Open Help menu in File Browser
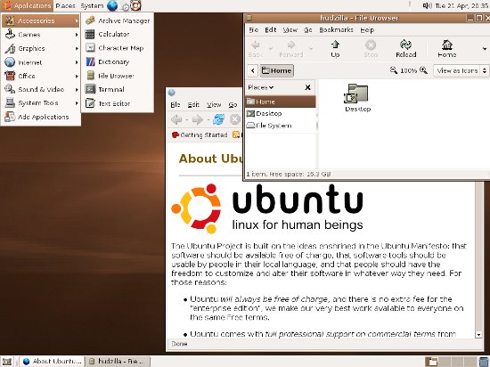The height and width of the screenshot is (367, 490). [x=367, y=30]
